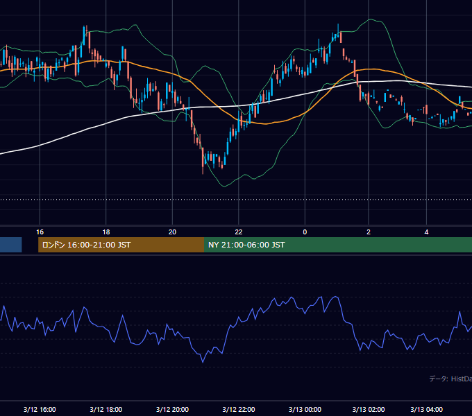Click the 22 hour label on price chart axis
472x416 pixels.
pos(238,232)
